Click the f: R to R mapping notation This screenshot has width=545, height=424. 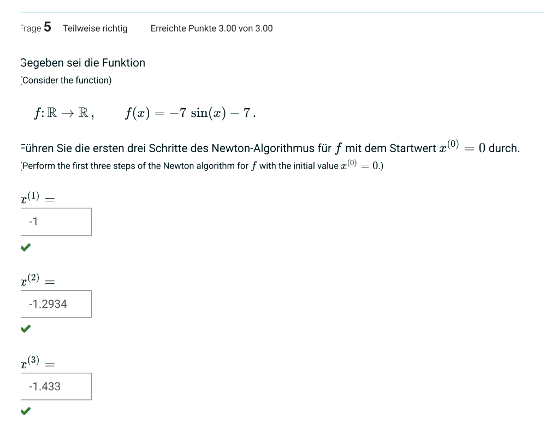(x=62, y=113)
